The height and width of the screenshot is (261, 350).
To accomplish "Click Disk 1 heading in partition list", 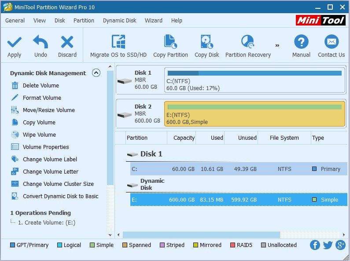I will pyautogui.click(x=151, y=154).
